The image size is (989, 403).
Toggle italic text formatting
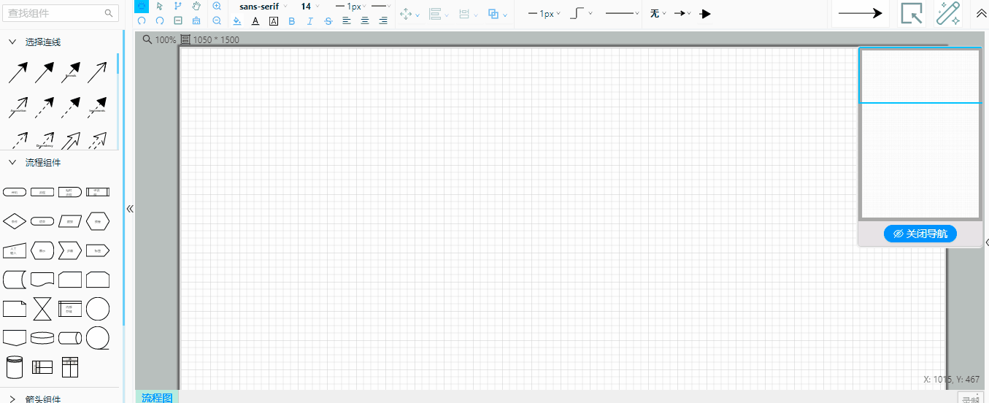coord(310,21)
